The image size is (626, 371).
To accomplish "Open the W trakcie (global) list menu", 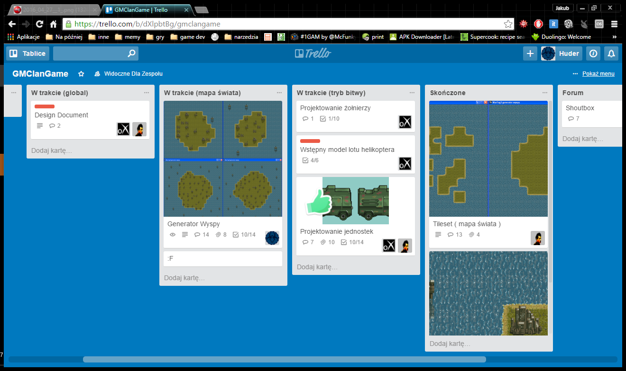I will click(147, 93).
